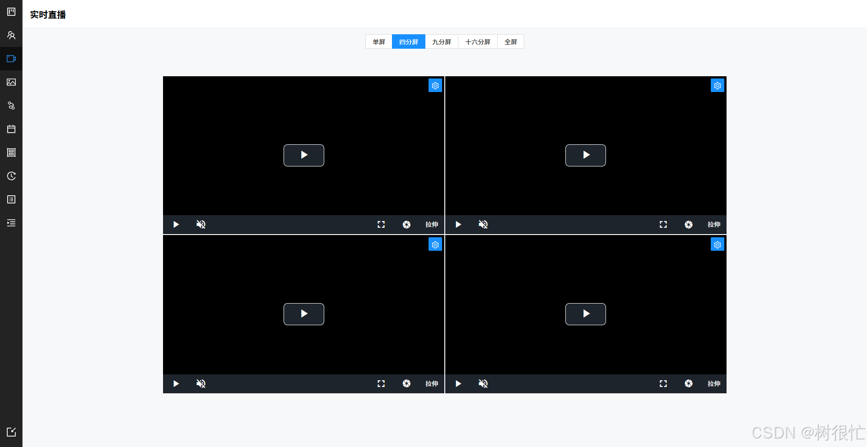Screen dimensions: 867x447
Task: Open the dashboard board icon in sidebar
Action: point(11,12)
